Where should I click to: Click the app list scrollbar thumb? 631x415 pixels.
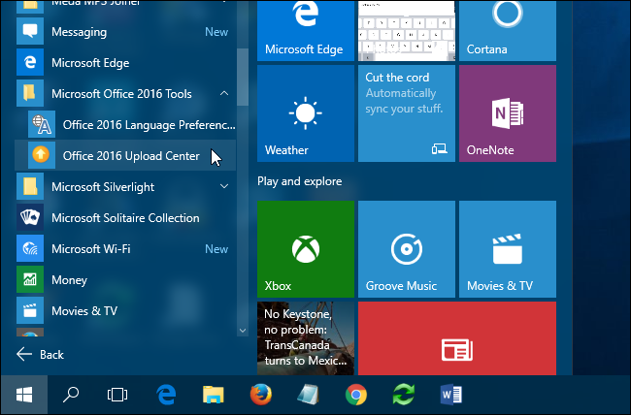click(x=243, y=78)
